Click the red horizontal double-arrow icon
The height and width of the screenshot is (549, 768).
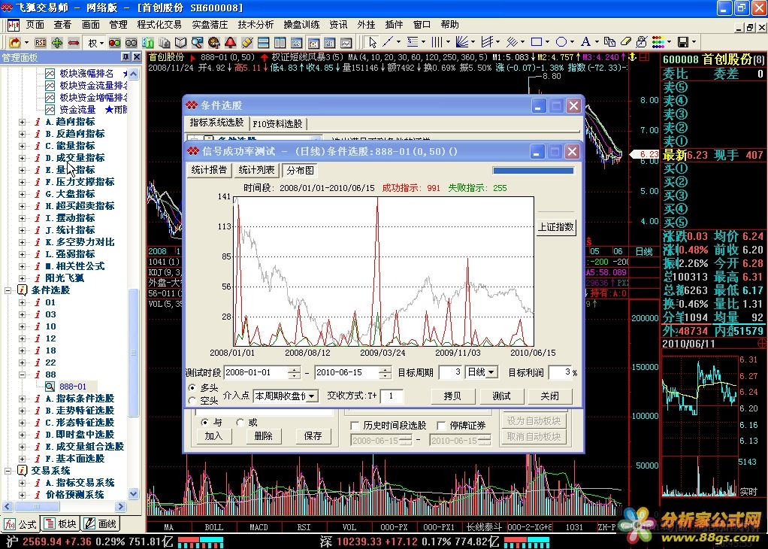coord(74,43)
